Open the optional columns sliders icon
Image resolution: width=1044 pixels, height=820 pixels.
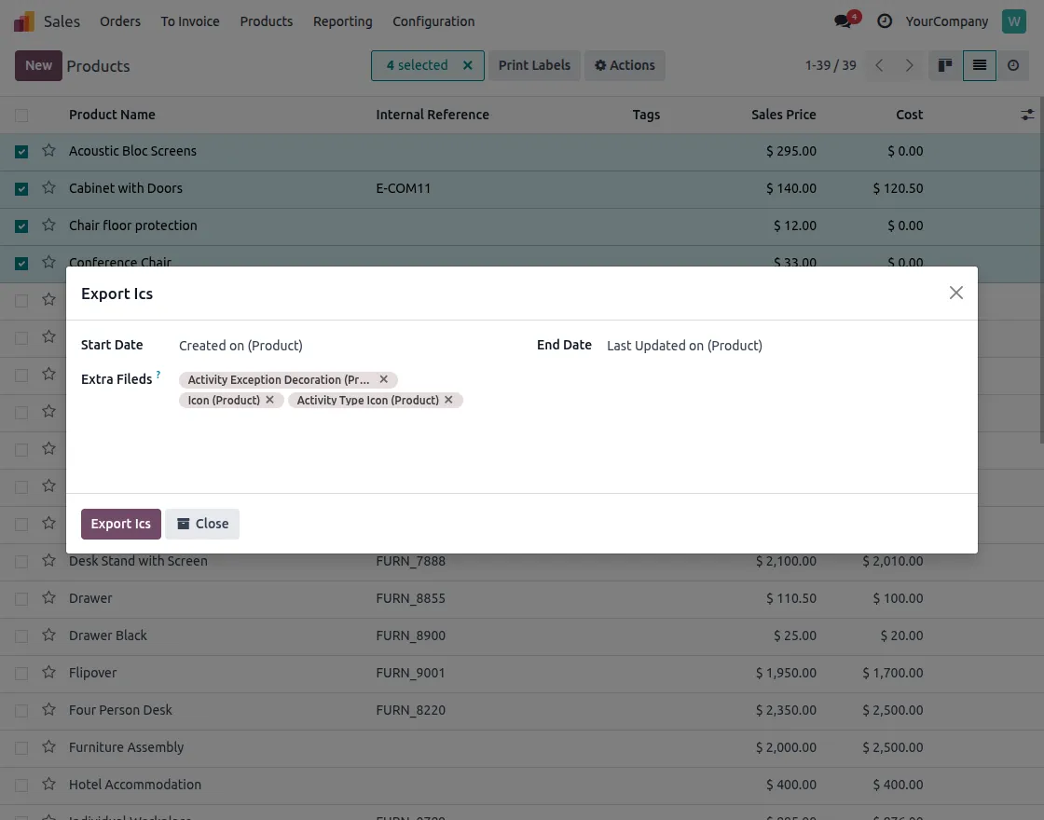point(1026,114)
